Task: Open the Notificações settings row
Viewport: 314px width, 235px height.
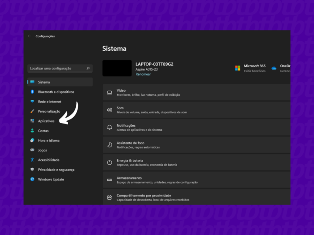Action: click(x=196, y=128)
